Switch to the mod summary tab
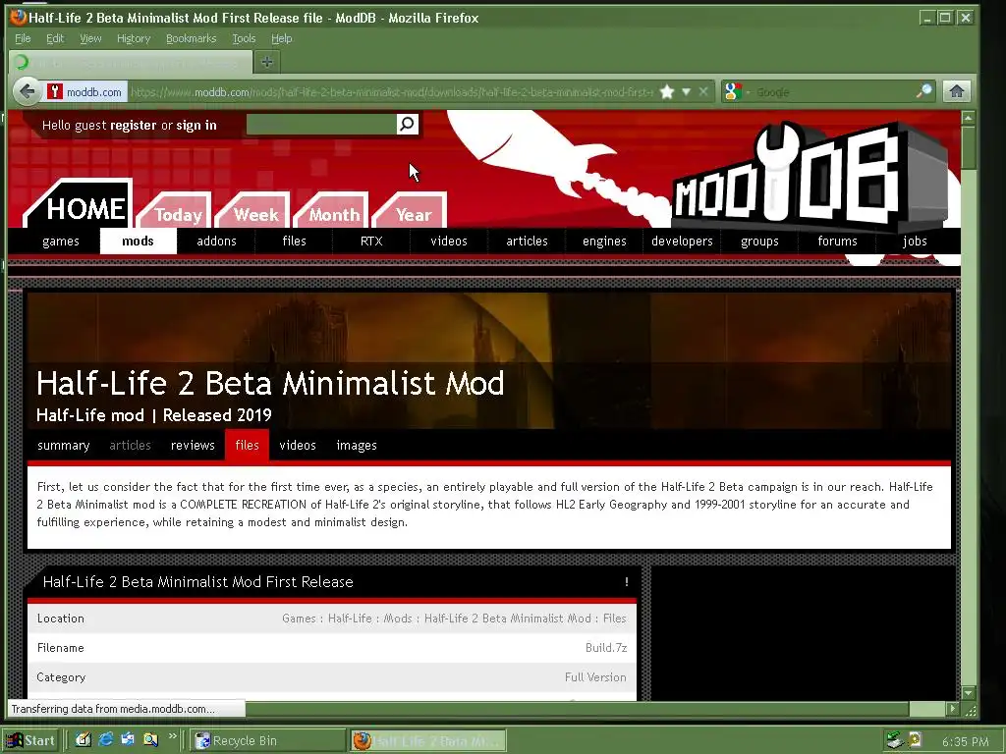This screenshot has height=754, width=1006. pyautogui.click(x=64, y=445)
